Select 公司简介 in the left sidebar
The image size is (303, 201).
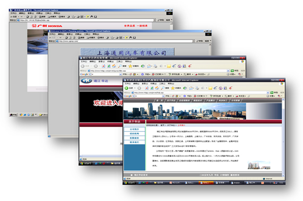pos(134,129)
